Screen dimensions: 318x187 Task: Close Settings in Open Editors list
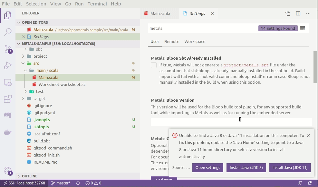coord(24,37)
